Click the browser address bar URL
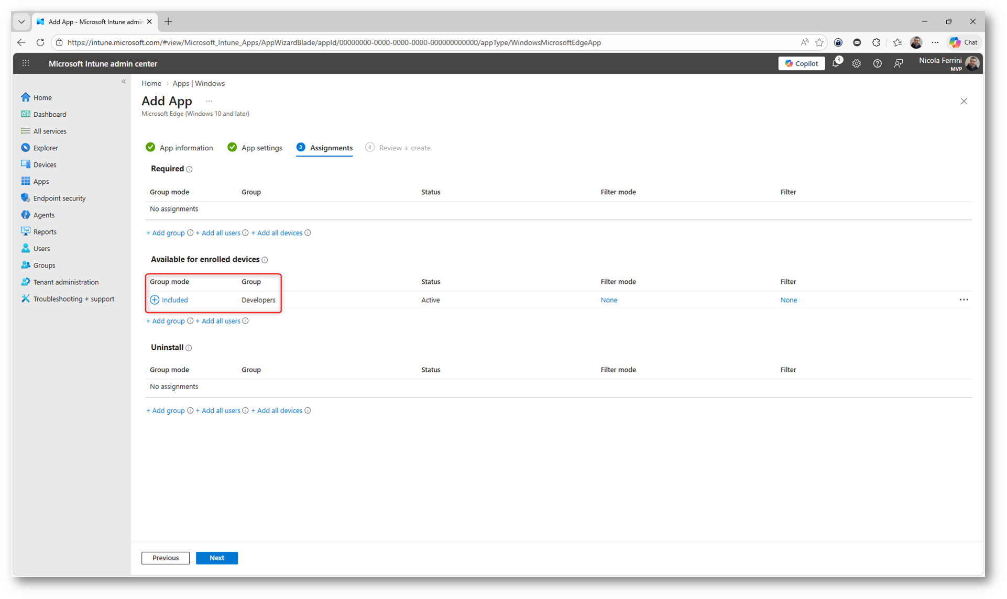This screenshot has width=1007, height=599. coord(334,42)
